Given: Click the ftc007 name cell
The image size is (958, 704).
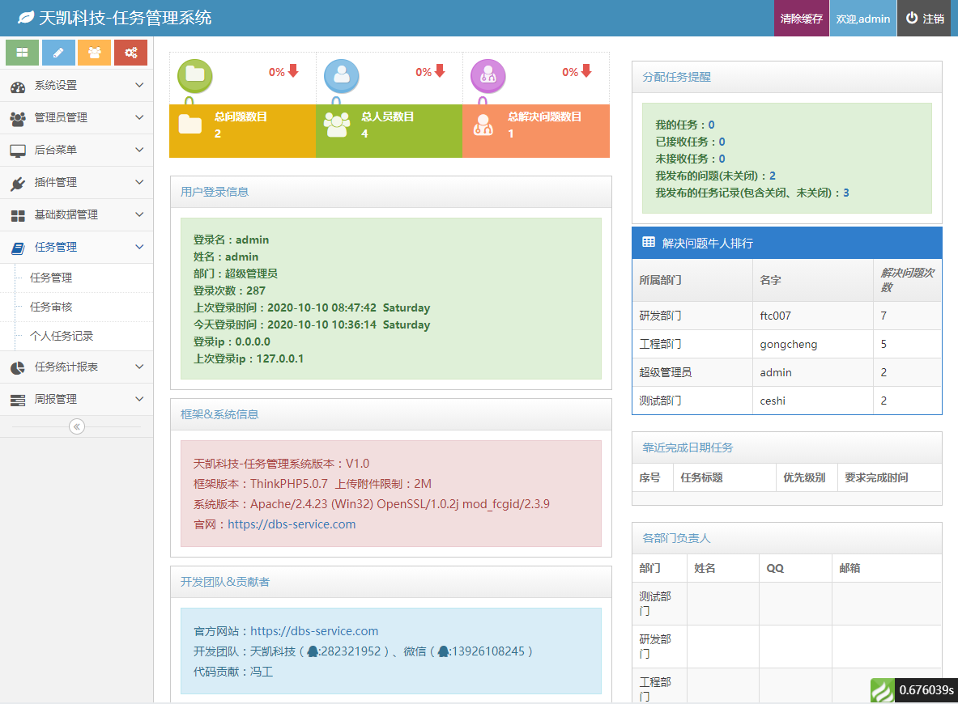Looking at the screenshot, I should pos(812,316).
